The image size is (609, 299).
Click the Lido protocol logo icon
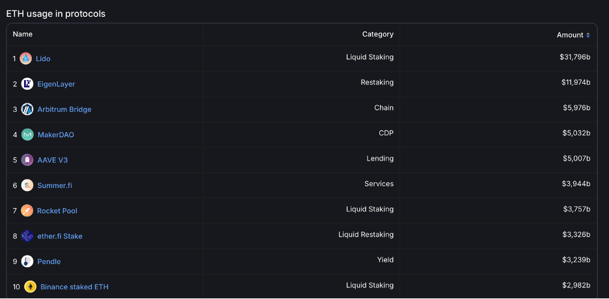click(x=25, y=58)
